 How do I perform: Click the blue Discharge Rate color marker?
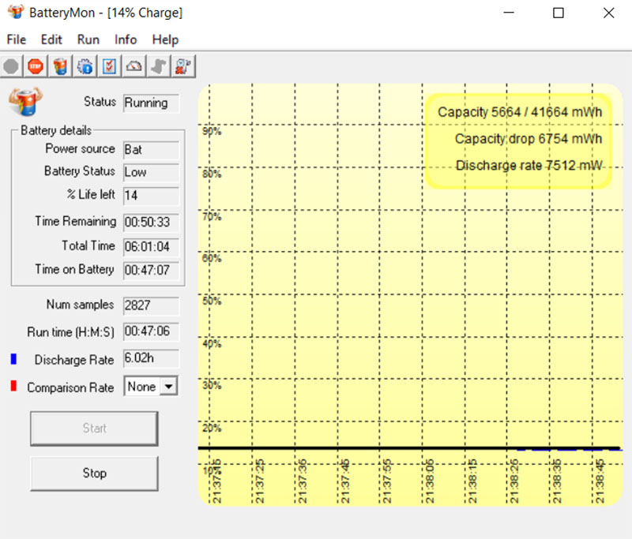point(13,360)
